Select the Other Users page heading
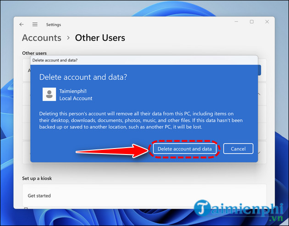This screenshot has height=226, width=289. pos(100,38)
